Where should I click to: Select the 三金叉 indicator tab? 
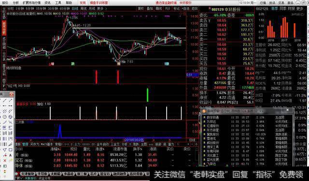(115, 144)
